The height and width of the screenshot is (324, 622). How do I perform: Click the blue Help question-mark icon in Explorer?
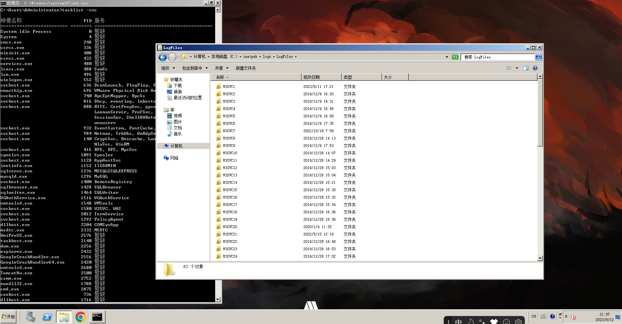(535, 68)
